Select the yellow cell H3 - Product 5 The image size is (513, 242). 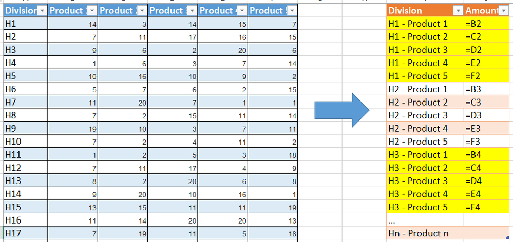pos(425,207)
